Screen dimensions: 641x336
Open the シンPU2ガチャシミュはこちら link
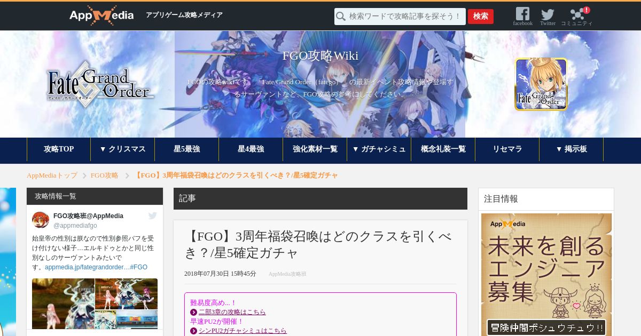[243, 331]
